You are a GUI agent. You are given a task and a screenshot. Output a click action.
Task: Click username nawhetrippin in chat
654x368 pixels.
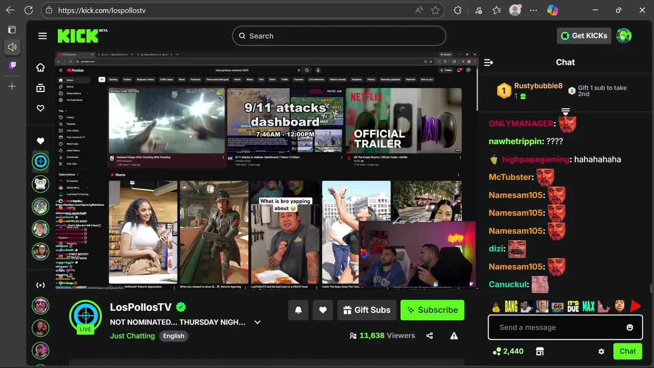[515, 142]
